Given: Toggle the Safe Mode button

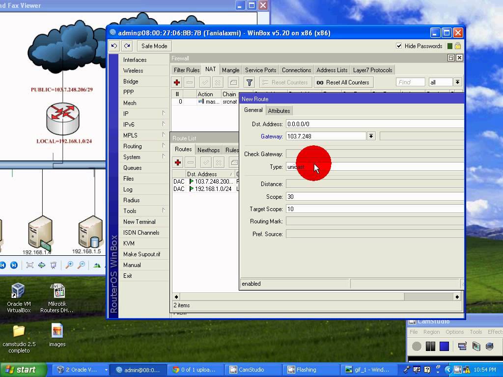Looking at the screenshot, I should click(x=154, y=46).
